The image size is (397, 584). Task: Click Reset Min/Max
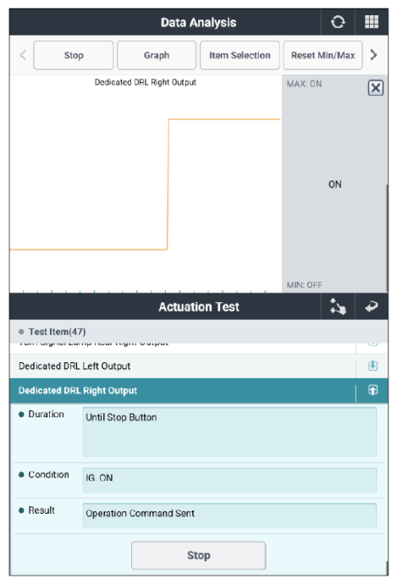click(x=323, y=55)
